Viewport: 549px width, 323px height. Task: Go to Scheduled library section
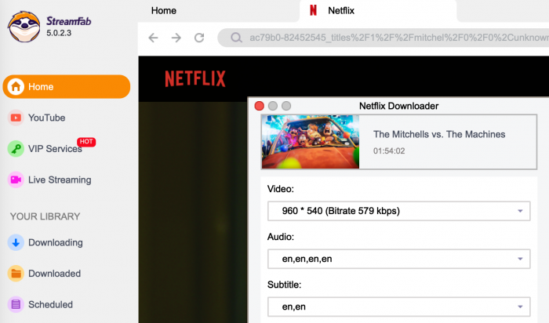(x=50, y=304)
